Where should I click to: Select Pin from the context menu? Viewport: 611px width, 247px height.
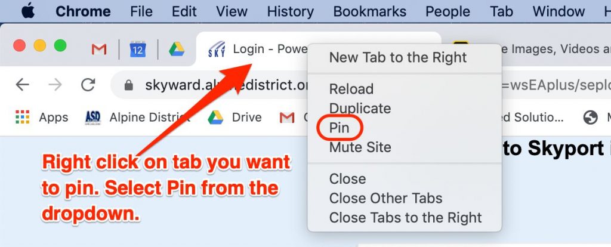click(x=340, y=128)
